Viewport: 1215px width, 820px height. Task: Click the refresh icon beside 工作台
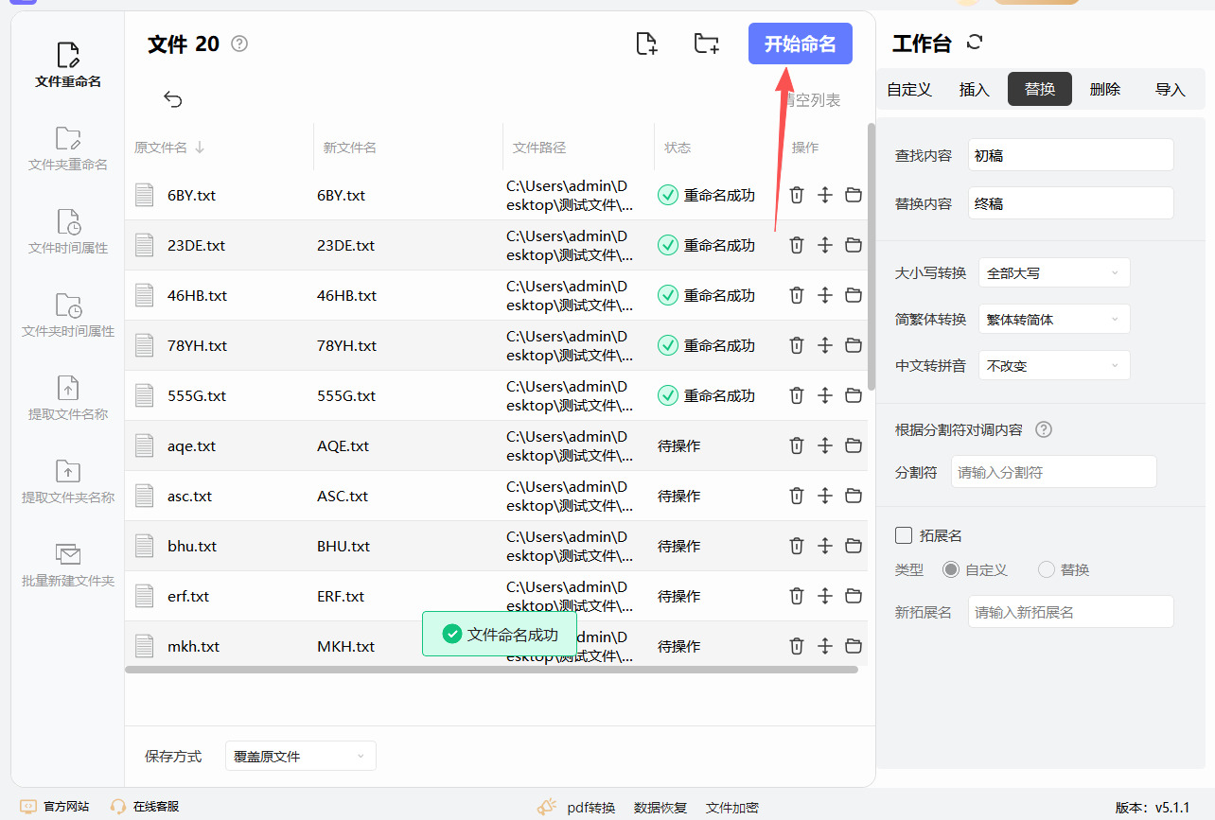pos(975,43)
